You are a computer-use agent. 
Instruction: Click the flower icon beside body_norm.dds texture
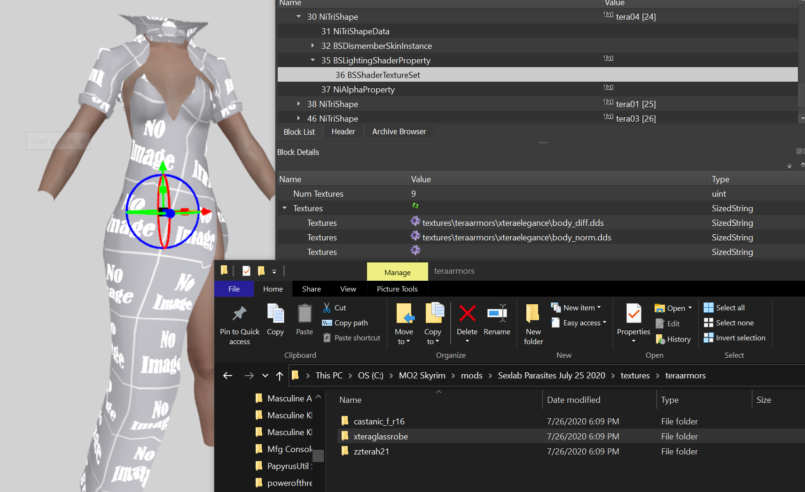(415, 236)
